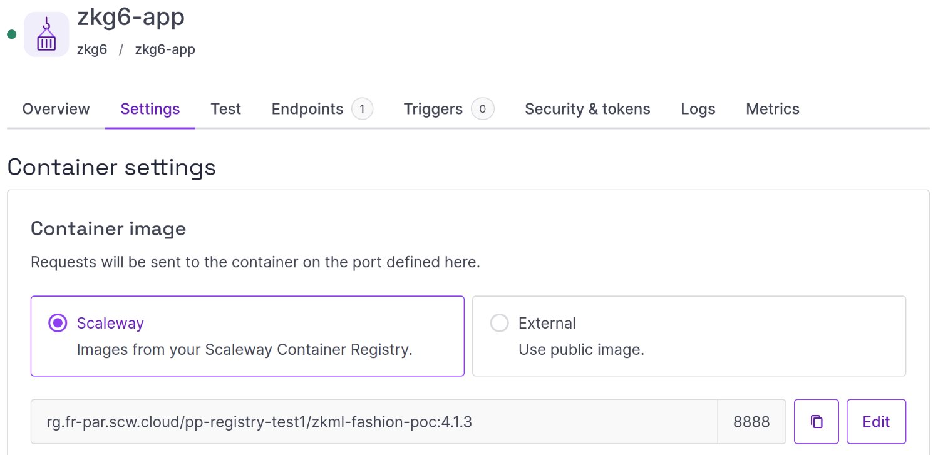Go to the Test tab
This screenshot has height=455, width=933.
pos(225,109)
